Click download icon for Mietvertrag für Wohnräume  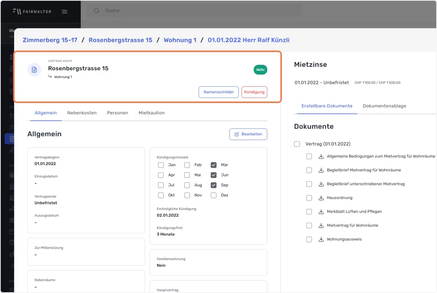(x=321, y=226)
